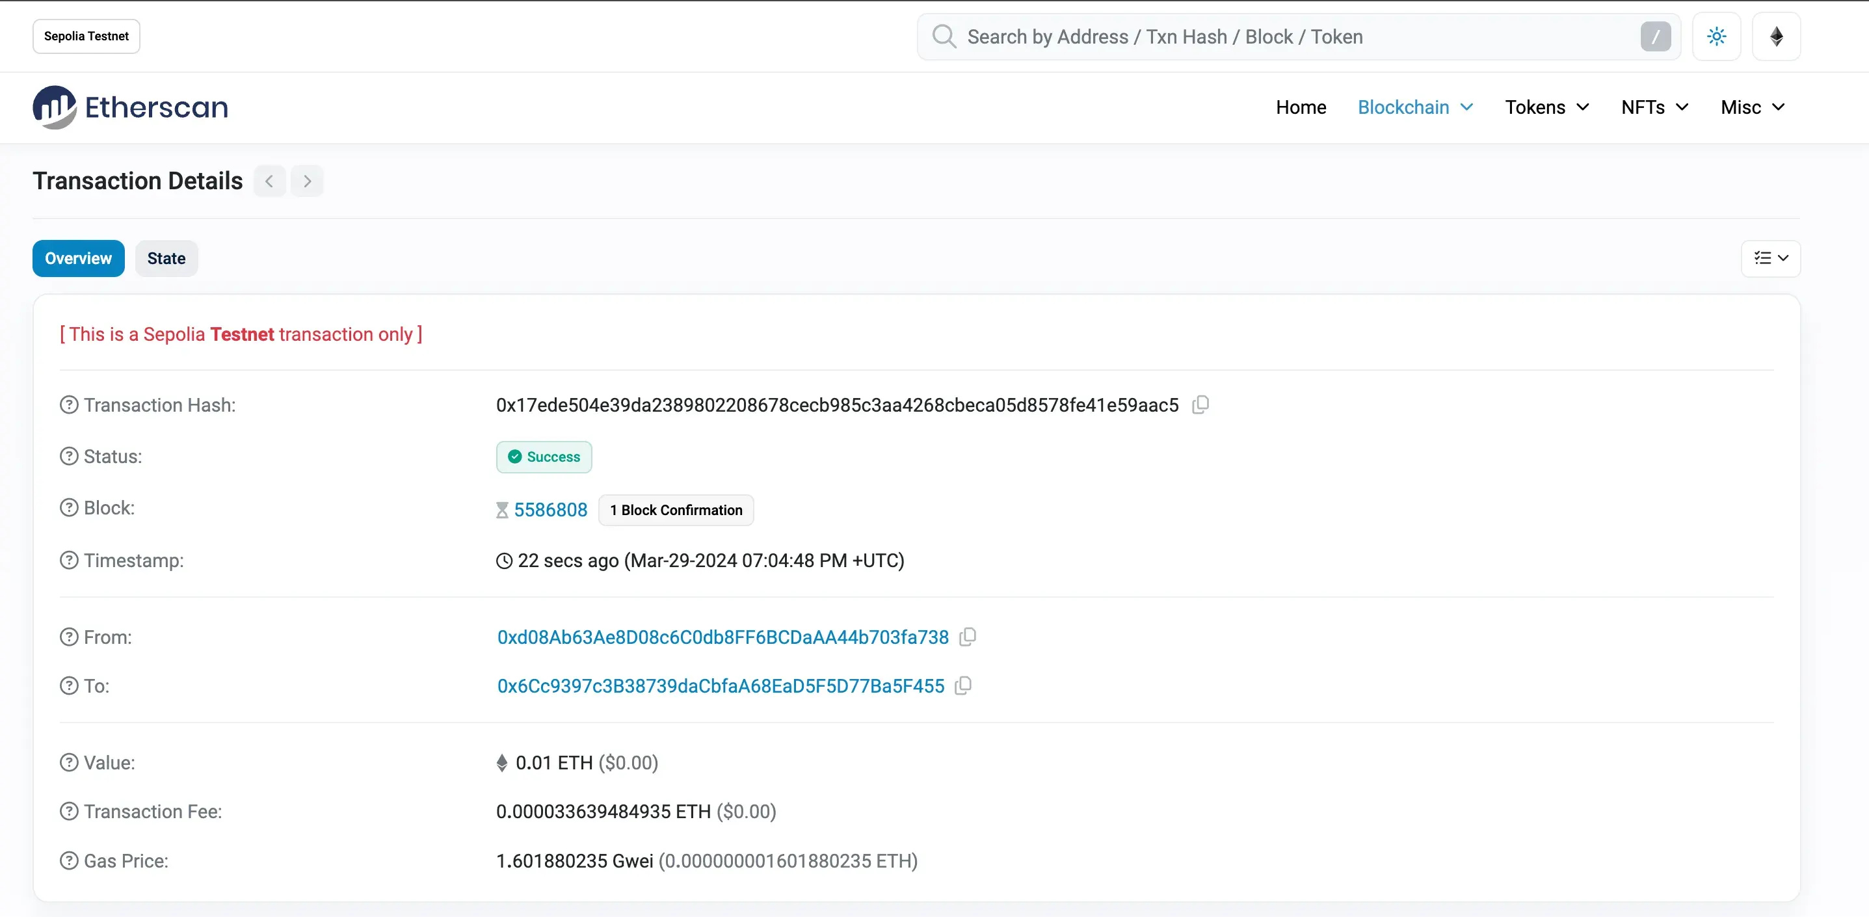Toggle light/dark theme sun button
Image resolution: width=1869 pixels, height=917 pixels.
(1716, 36)
